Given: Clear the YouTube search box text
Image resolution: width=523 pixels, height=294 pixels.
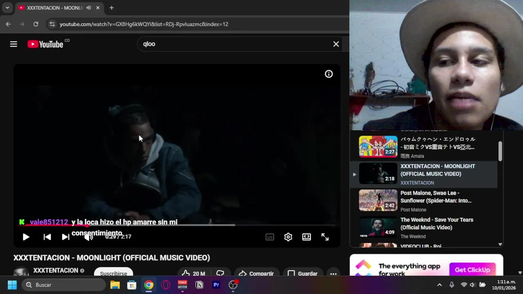Looking at the screenshot, I should (x=336, y=44).
